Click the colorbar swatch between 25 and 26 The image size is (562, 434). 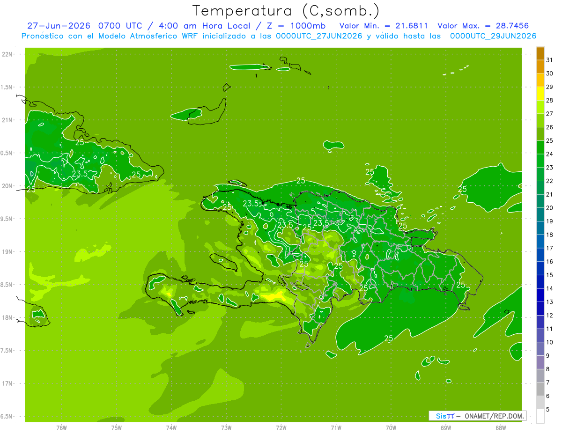540,134
